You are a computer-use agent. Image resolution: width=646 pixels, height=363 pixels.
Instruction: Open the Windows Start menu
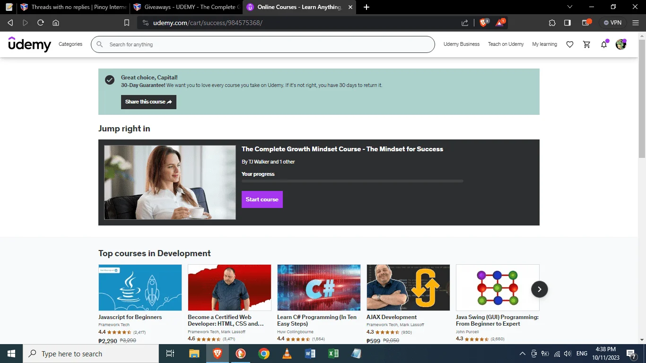click(x=11, y=354)
